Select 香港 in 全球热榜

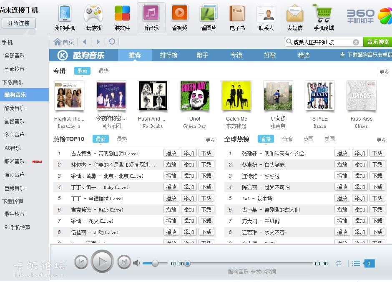(266, 139)
